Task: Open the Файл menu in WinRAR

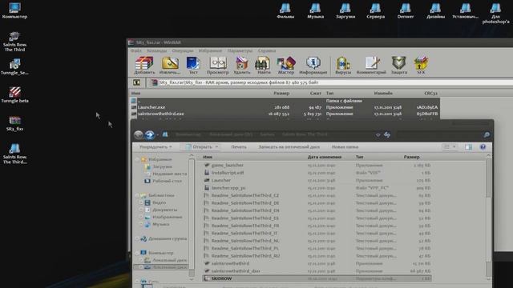Action: point(136,51)
